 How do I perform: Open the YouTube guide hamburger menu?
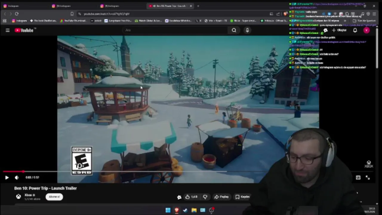(7, 30)
